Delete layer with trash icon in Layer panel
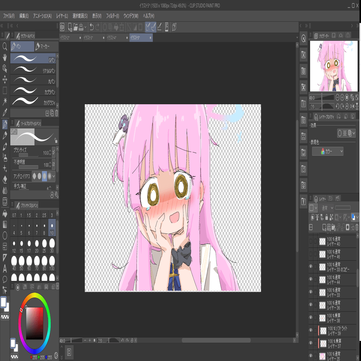The height and width of the screenshot is (361, 361). pos(357,227)
